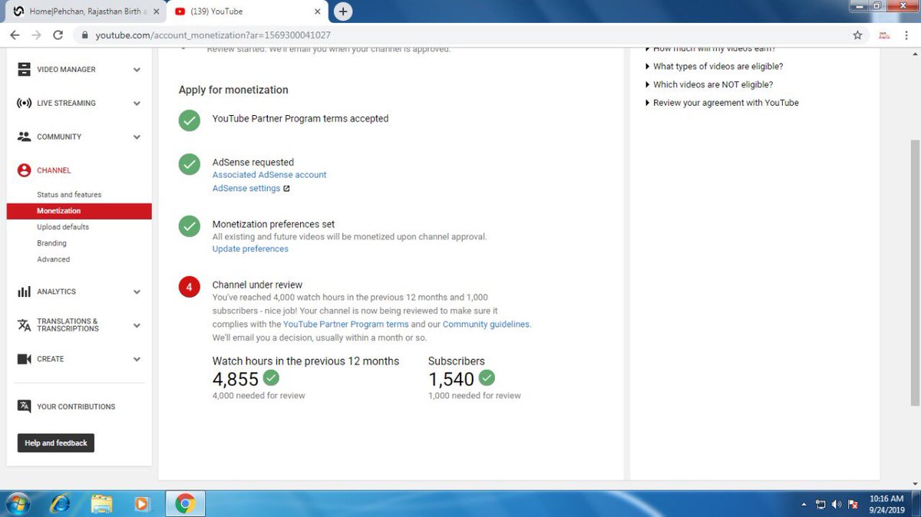Go forward using the browser forward arrow

36,35
